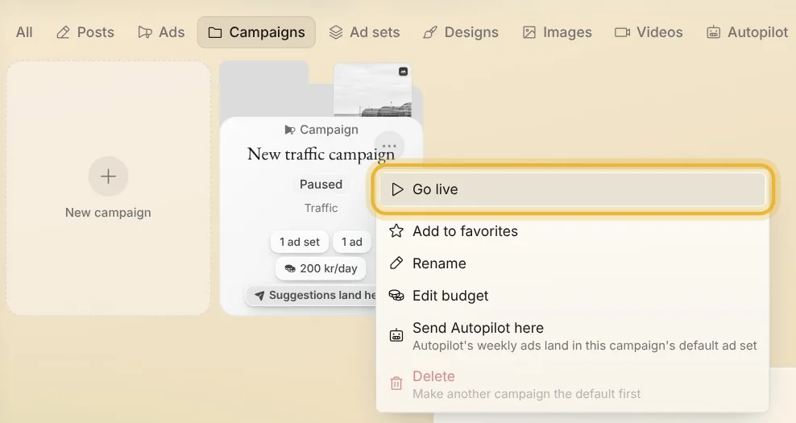Click the Suggestions land here chip
The image size is (796, 423).
click(312, 295)
